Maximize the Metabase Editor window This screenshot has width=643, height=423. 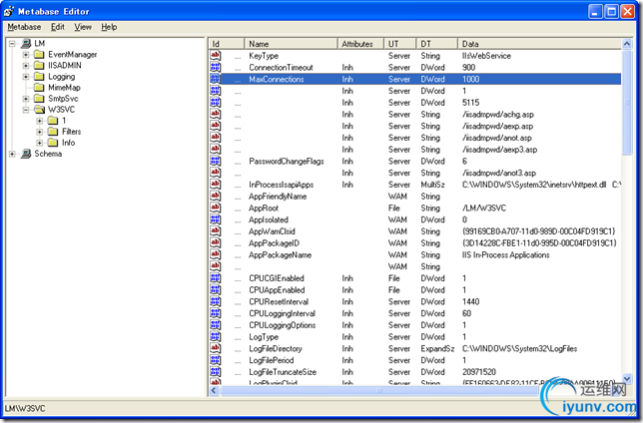tap(611, 12)
